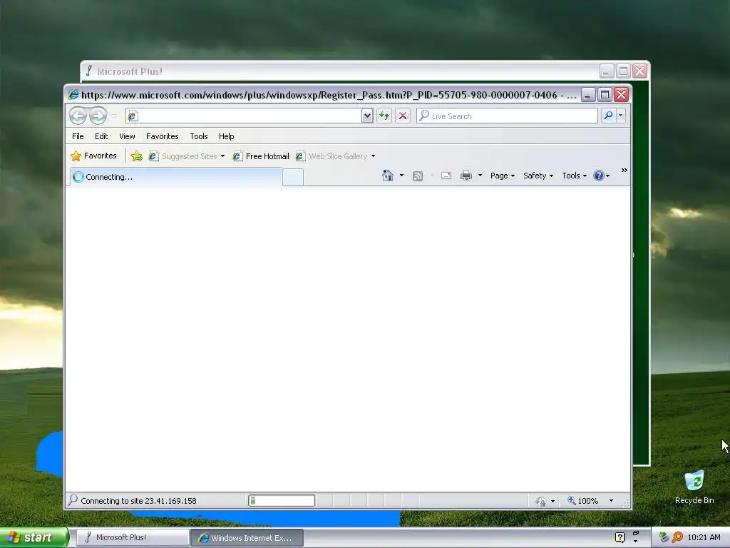The width and height of the screenshot is (730, 548).
Task: Go forward with the Forward arrow button
Action: pyautogui.click(x=98, y=116)
